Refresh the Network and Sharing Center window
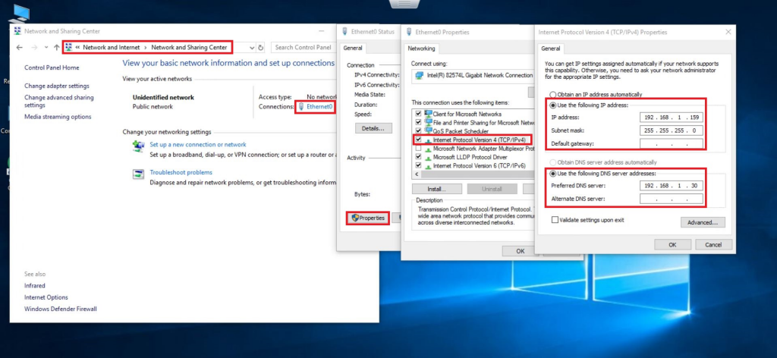 (x=261, y=47)
